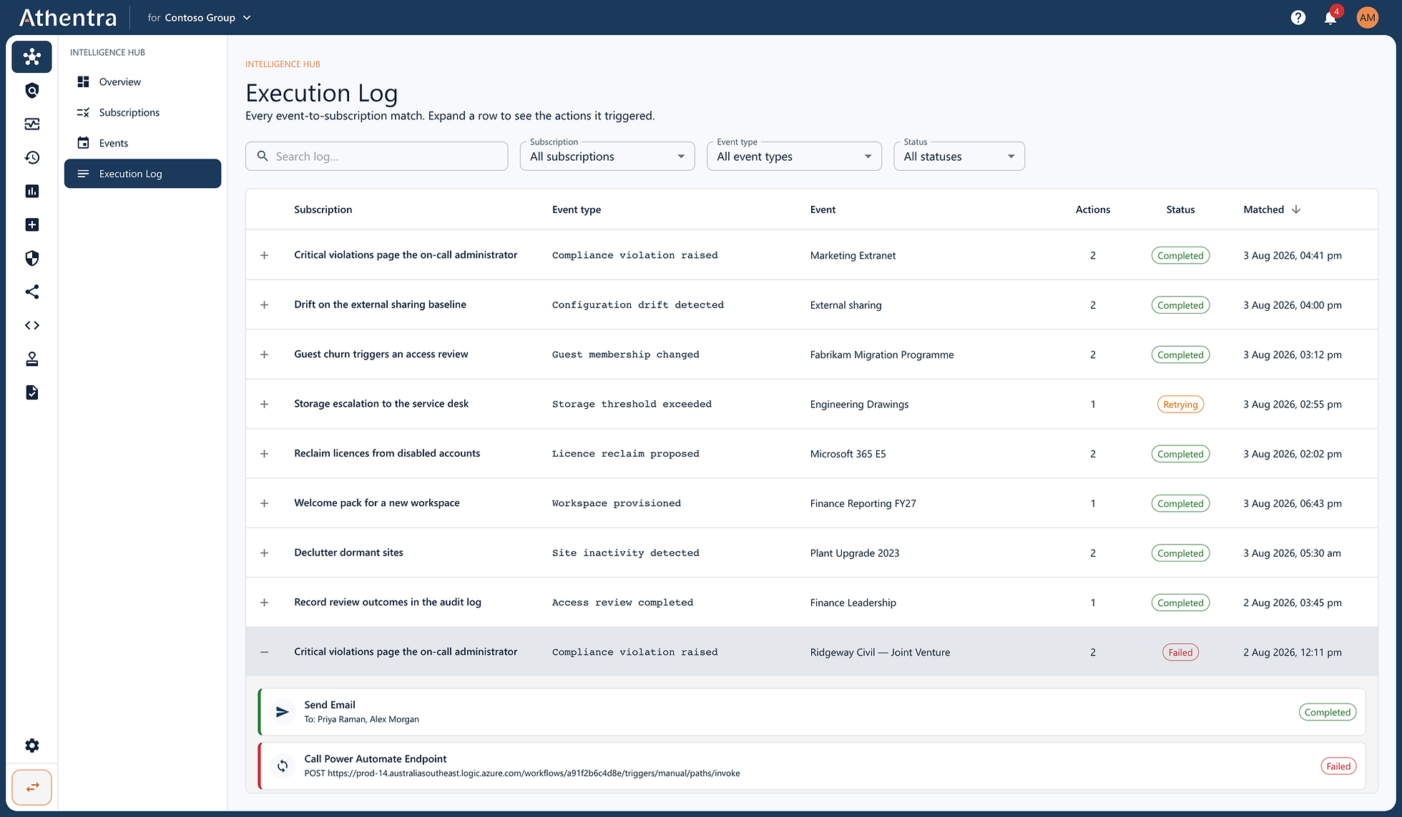
Task: Open the activity monitor rail icon
Action: coord(31,124)
